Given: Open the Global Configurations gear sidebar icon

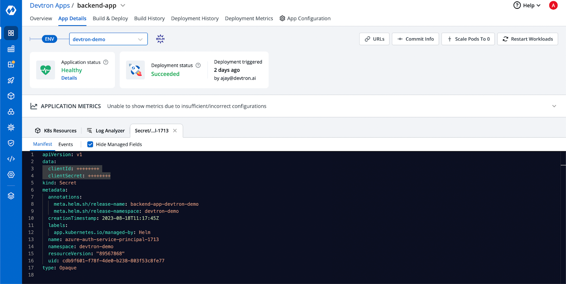Looking at the screenshot, I should pyautogui.click(x=11, y=175).
